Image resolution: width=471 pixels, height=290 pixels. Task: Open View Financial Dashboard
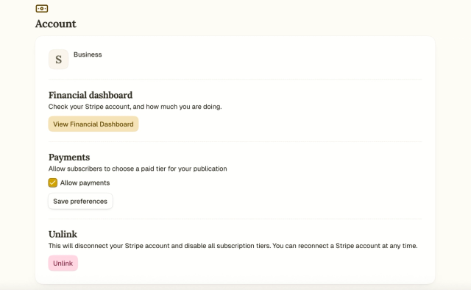tap(93, 124)
